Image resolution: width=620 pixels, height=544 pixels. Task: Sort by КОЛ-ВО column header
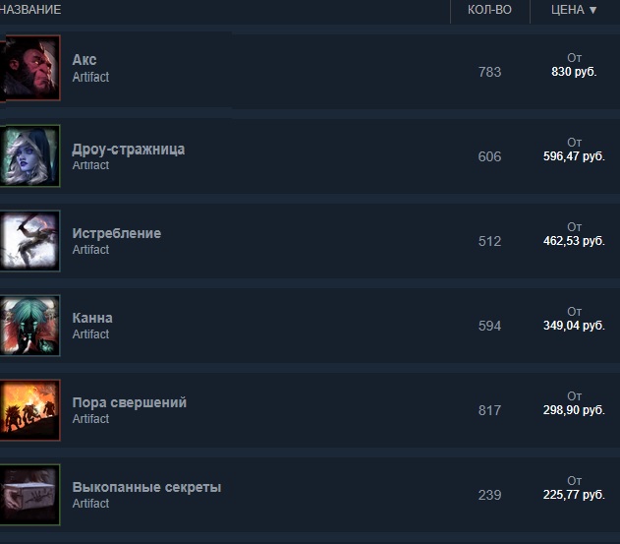489,10
